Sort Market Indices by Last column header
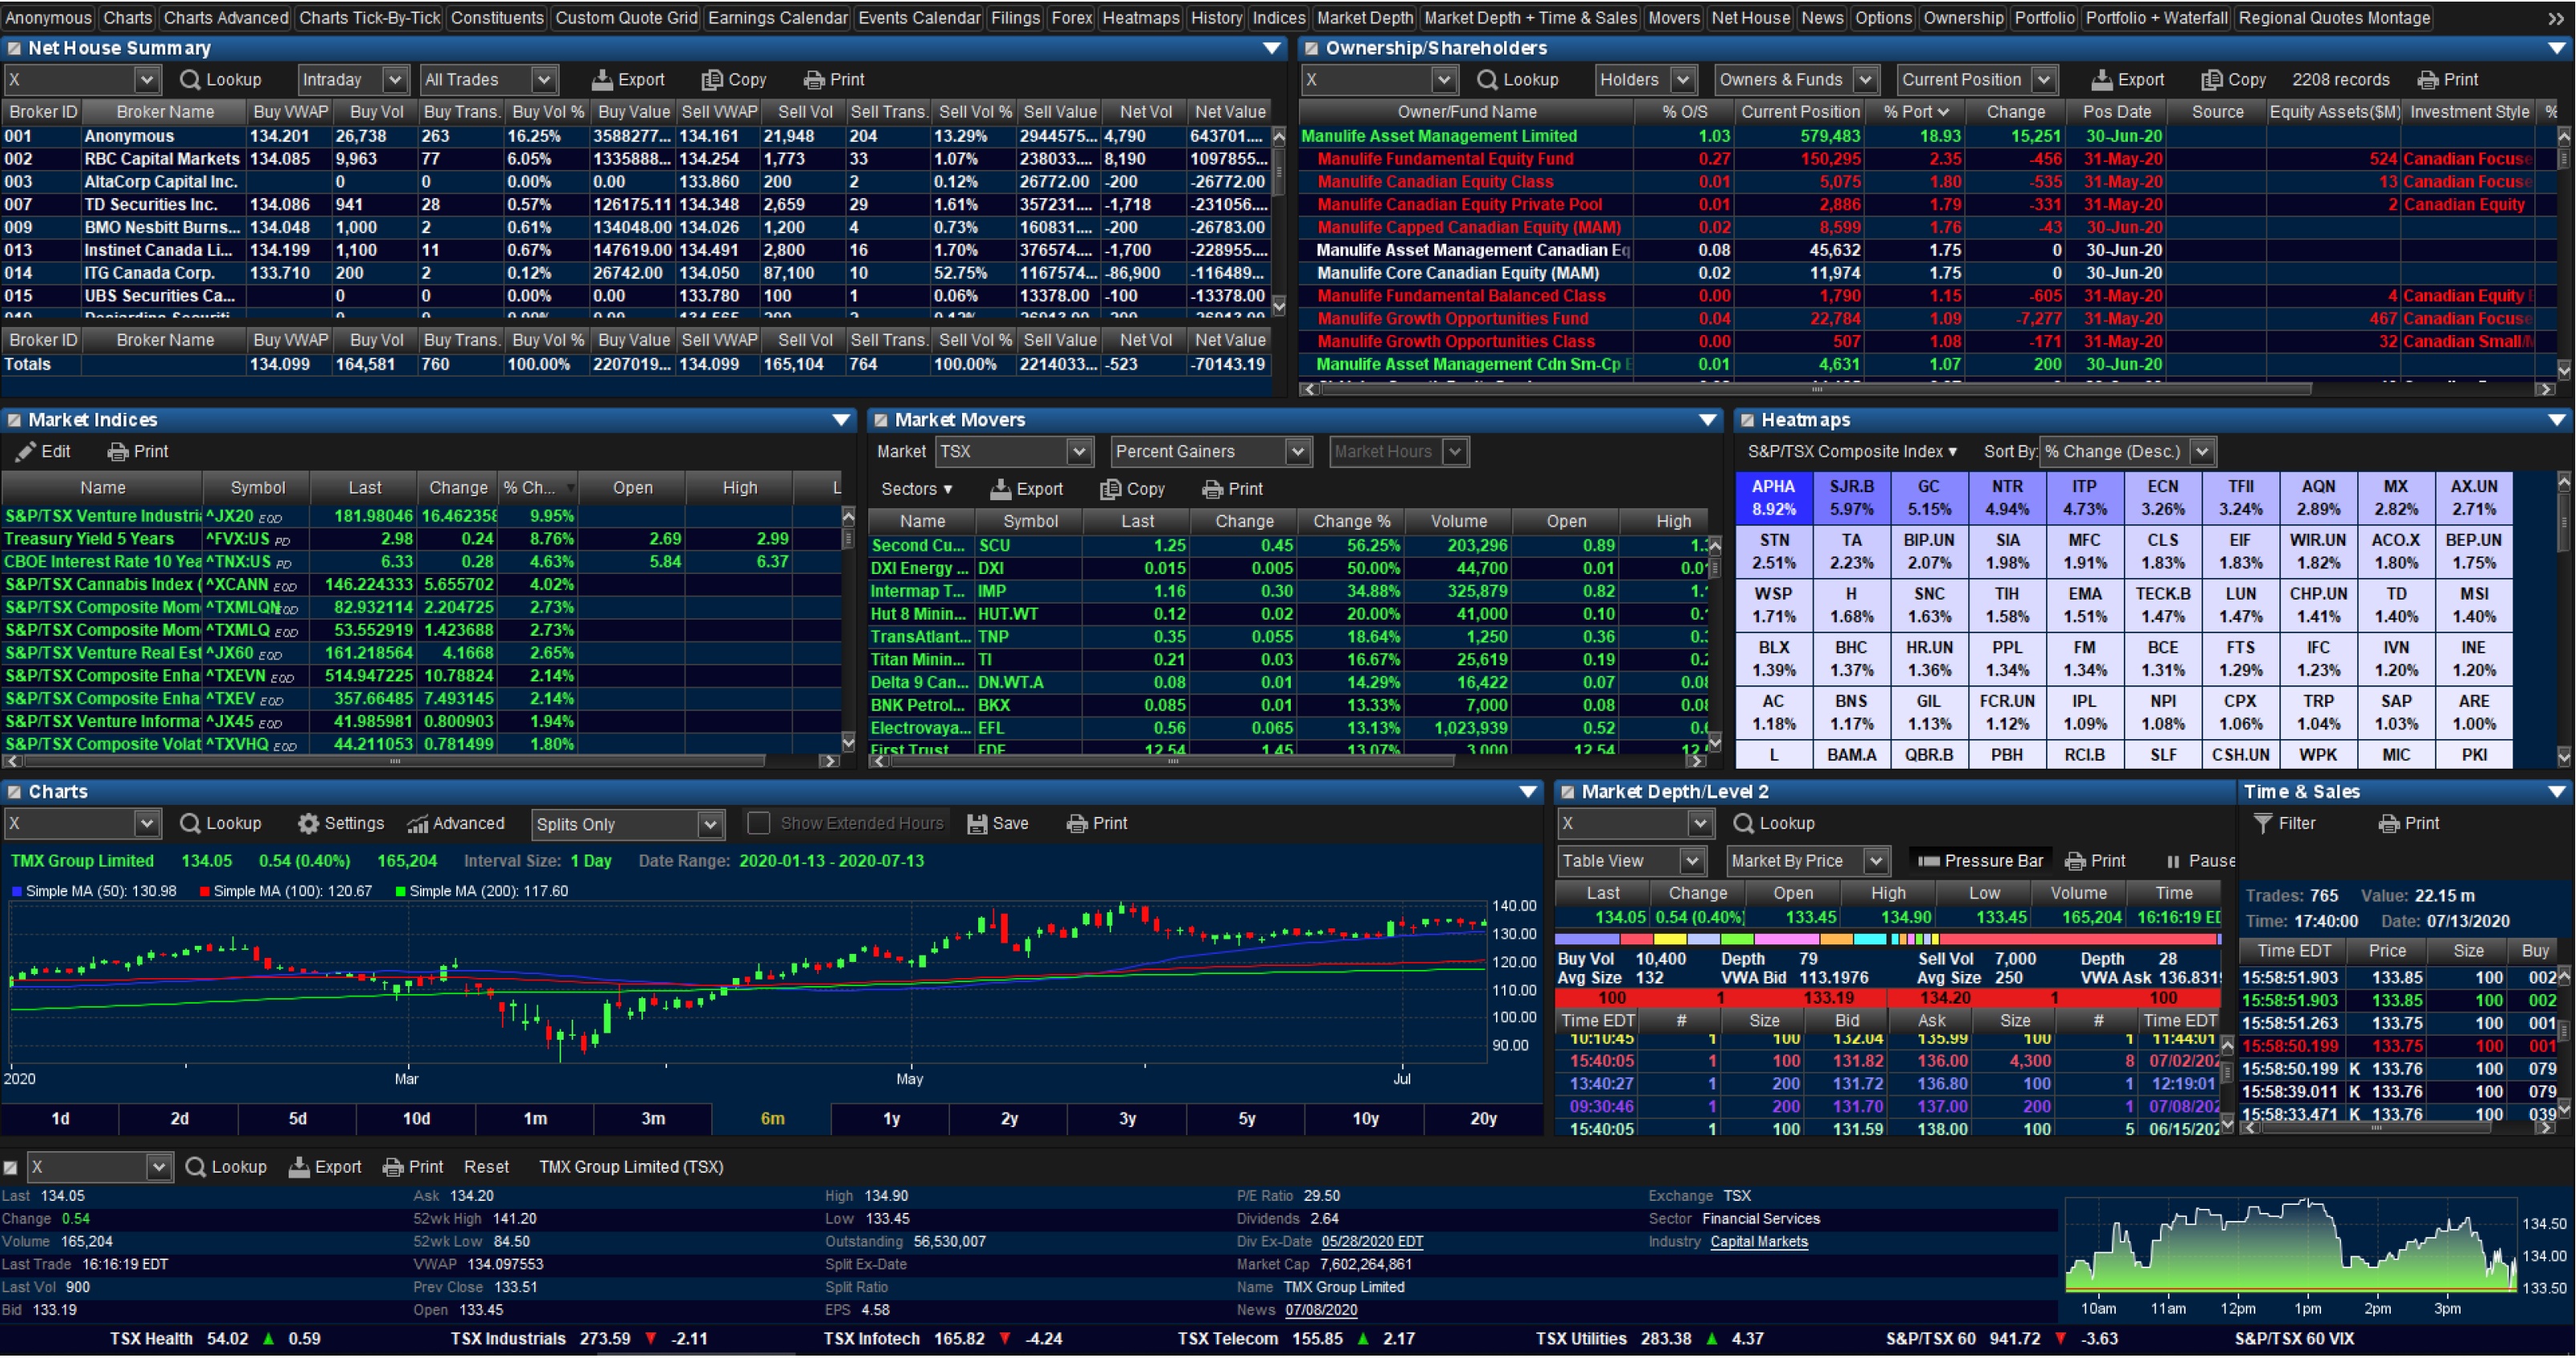Image resolution: width=2576 pixels, height=1358 pixels. [364, 487]
